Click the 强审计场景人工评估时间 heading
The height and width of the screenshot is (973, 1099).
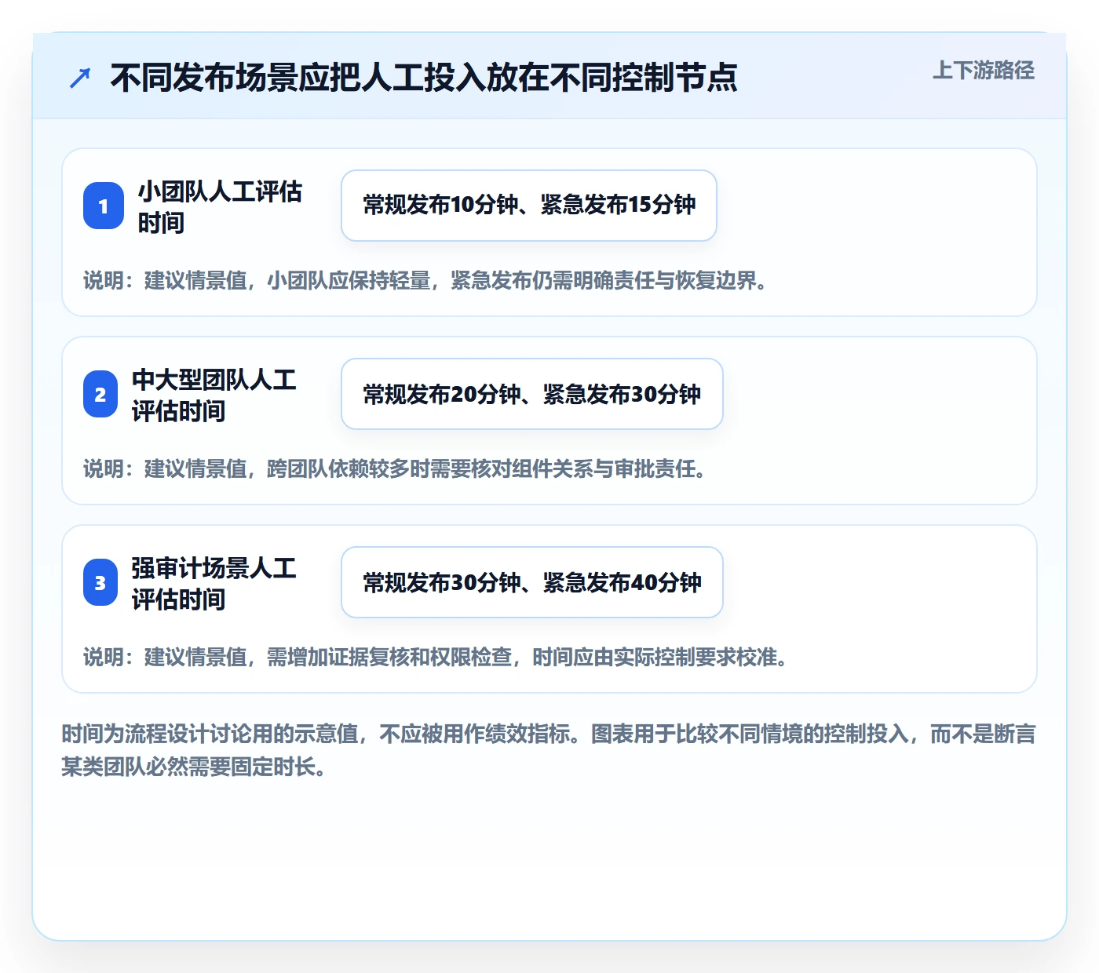coord(214,583)
